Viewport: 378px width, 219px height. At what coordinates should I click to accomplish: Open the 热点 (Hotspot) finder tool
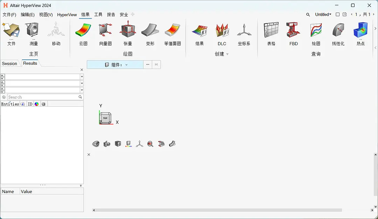coord(360,34)
